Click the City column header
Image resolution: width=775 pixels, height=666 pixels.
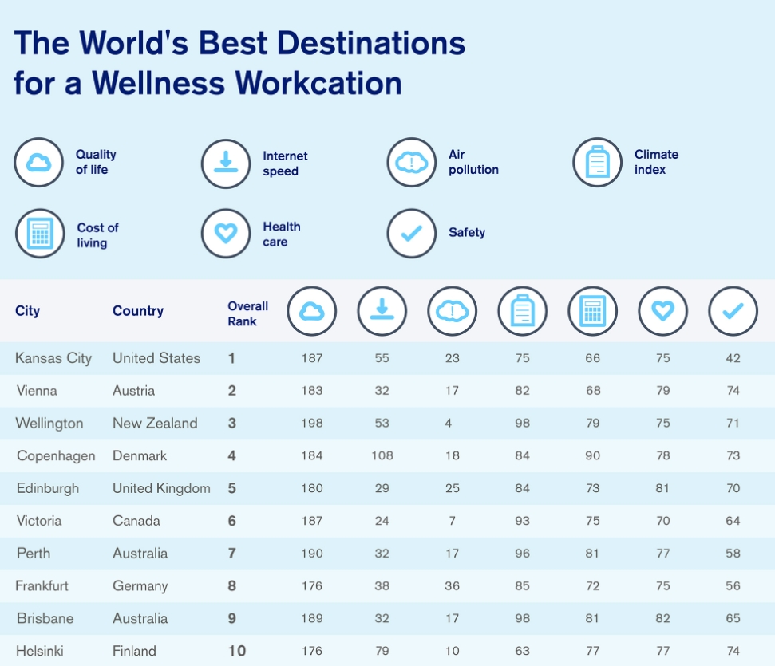pyautogui.click(x=27, y=311)
